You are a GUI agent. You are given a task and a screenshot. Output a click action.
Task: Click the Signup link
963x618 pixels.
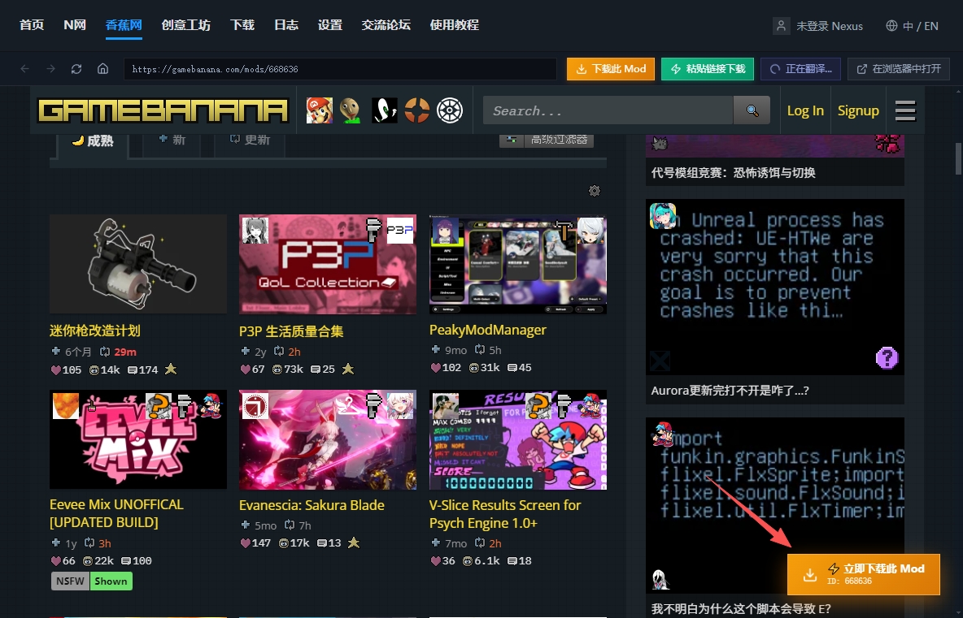click(858, 110)
